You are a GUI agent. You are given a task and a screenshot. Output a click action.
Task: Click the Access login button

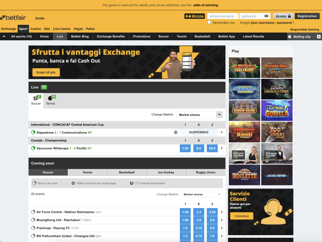tap(283, 16)
